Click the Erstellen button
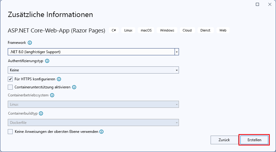276x152 pixels. point(254,140)
